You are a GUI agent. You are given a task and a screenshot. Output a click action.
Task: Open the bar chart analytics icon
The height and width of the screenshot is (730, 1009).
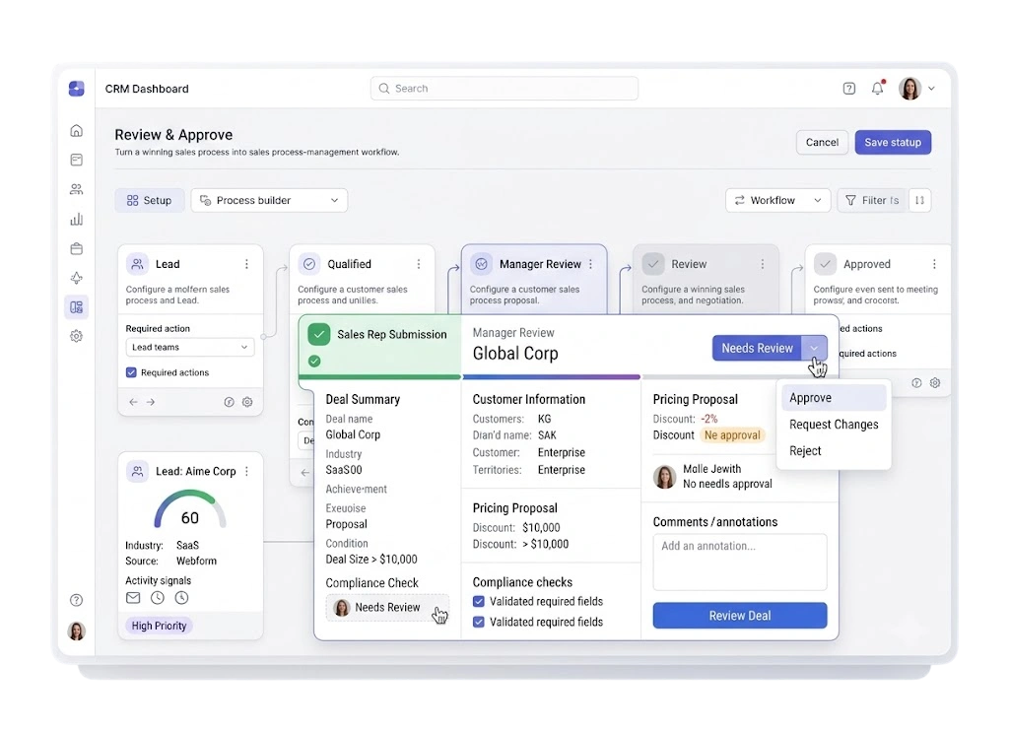pyautogui.click(x=76, y=220)
